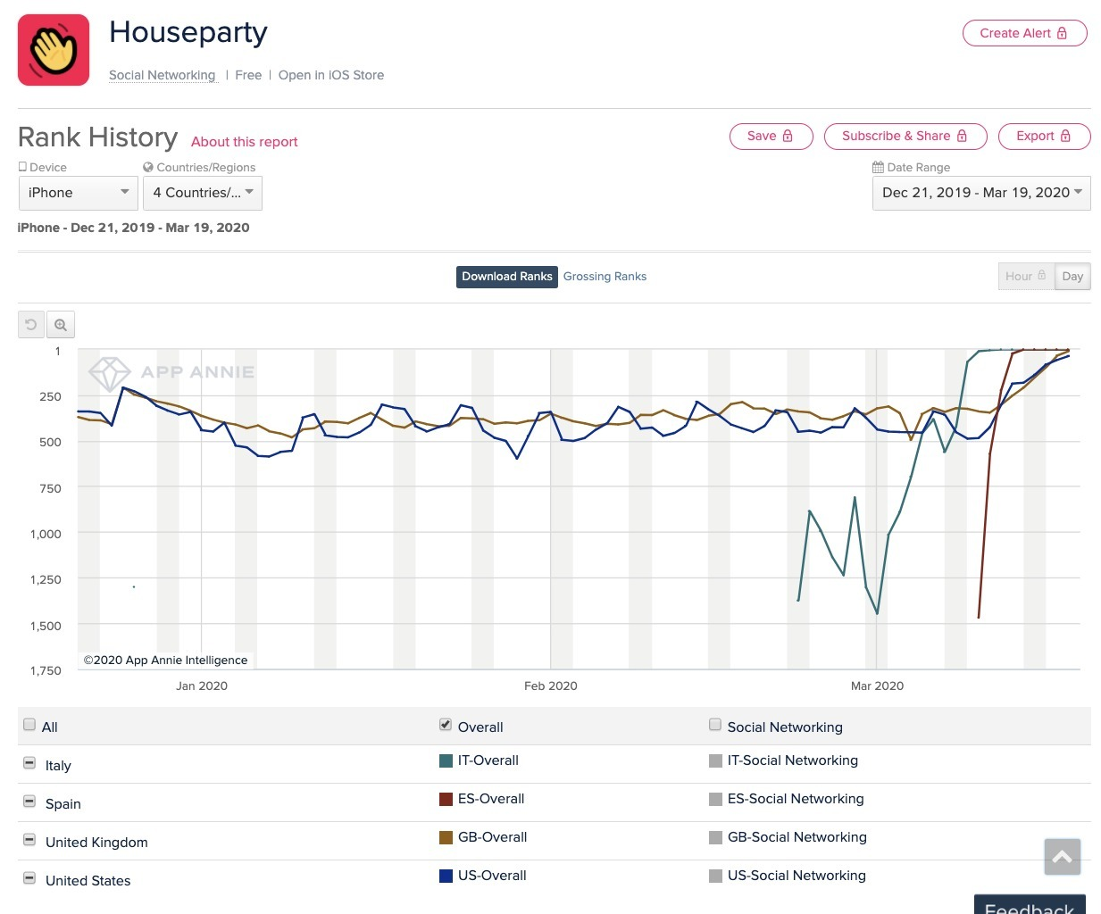The width and height of the screenshot is (1101, 914).
Task: Reset chart zoom with undo icon
Action: (x=31, y=325)
